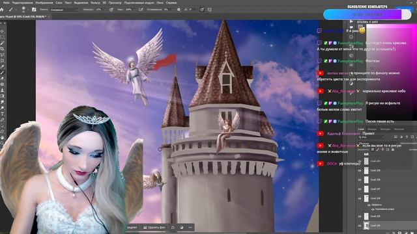Filter layers by pixel layer icon
The width and height of the screenshot is (417, 234).
point(395,137)
